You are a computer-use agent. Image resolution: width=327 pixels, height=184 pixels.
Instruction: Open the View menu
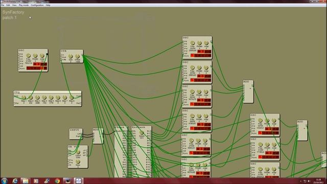pyautogui.click(x=14, y=5)
